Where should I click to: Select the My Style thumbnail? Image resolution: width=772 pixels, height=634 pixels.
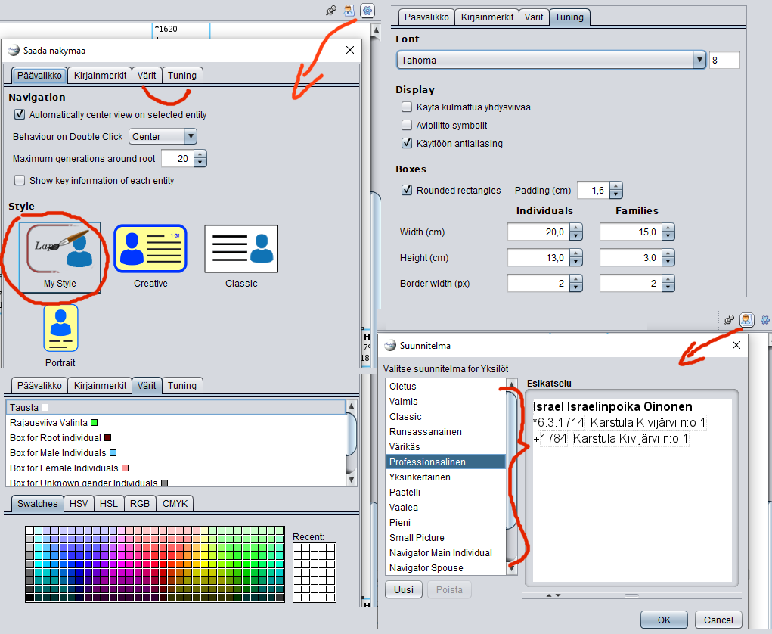tap(60, 257)
